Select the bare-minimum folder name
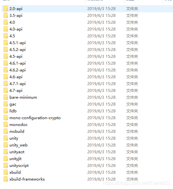The height and width of the screenshot is (189, 173). 23,97
